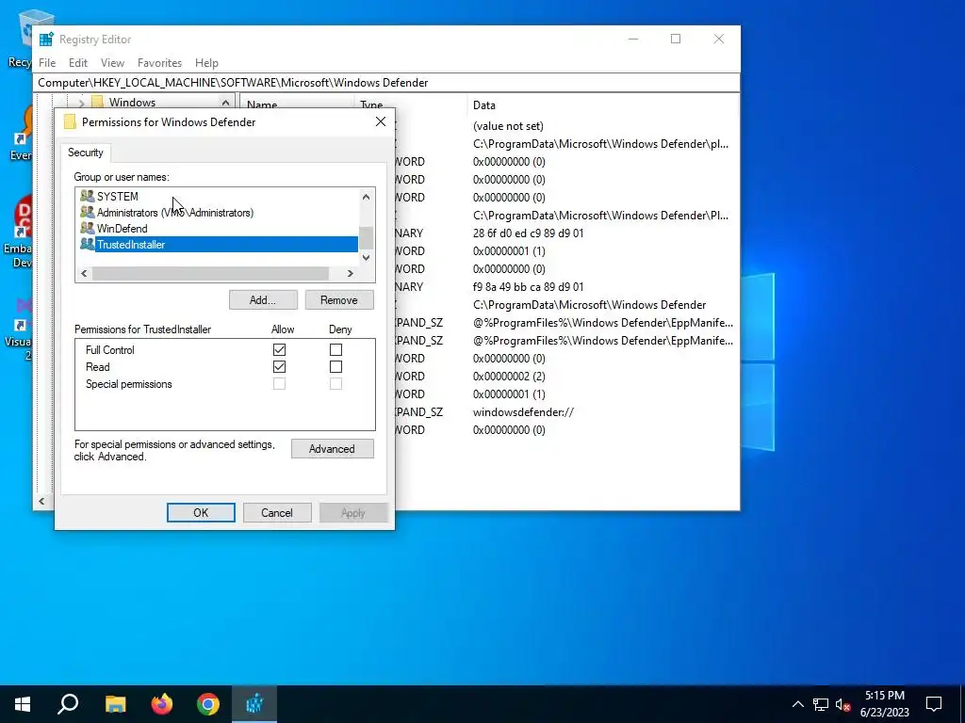Open the Edit menu

(78, 63)
